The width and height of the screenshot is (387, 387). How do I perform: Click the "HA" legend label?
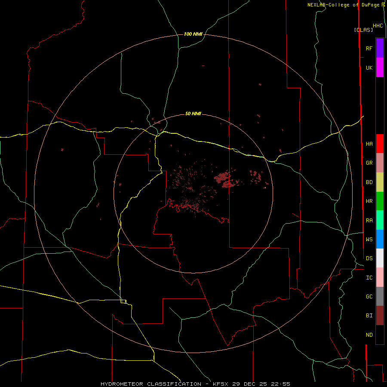click(369, 144)
